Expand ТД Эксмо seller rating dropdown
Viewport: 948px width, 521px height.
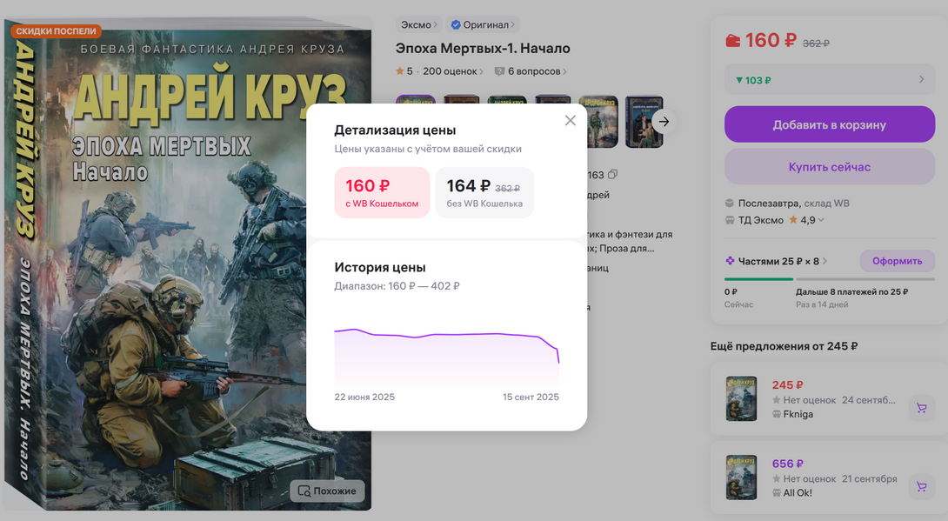point(821,220)
